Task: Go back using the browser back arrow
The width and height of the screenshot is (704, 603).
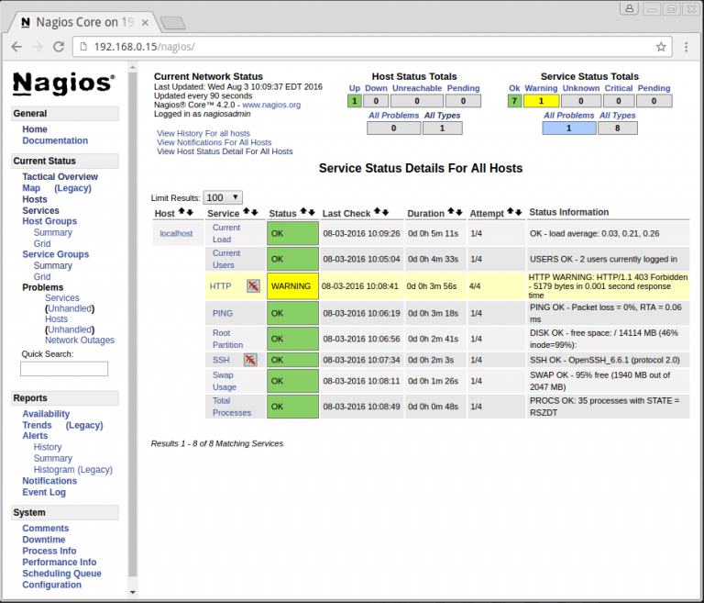Action: coord(16,47)
